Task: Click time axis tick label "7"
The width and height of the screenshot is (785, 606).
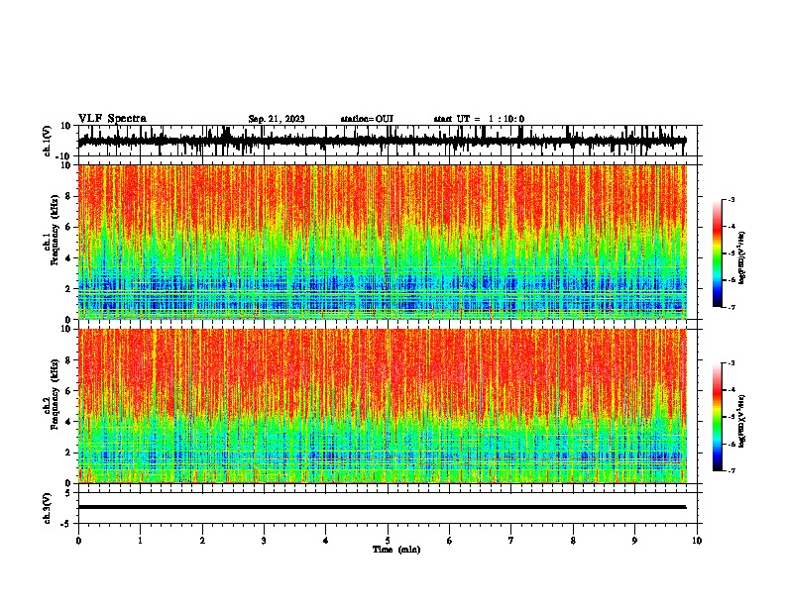Action: tap(511, 541)
